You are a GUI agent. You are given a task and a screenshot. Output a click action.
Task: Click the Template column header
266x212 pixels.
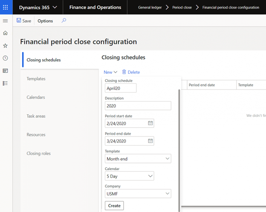(251, 85)
